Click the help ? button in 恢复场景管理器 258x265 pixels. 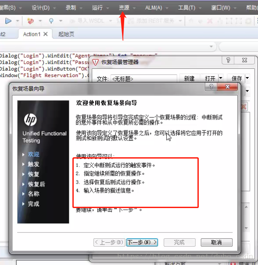pos(228,60)
